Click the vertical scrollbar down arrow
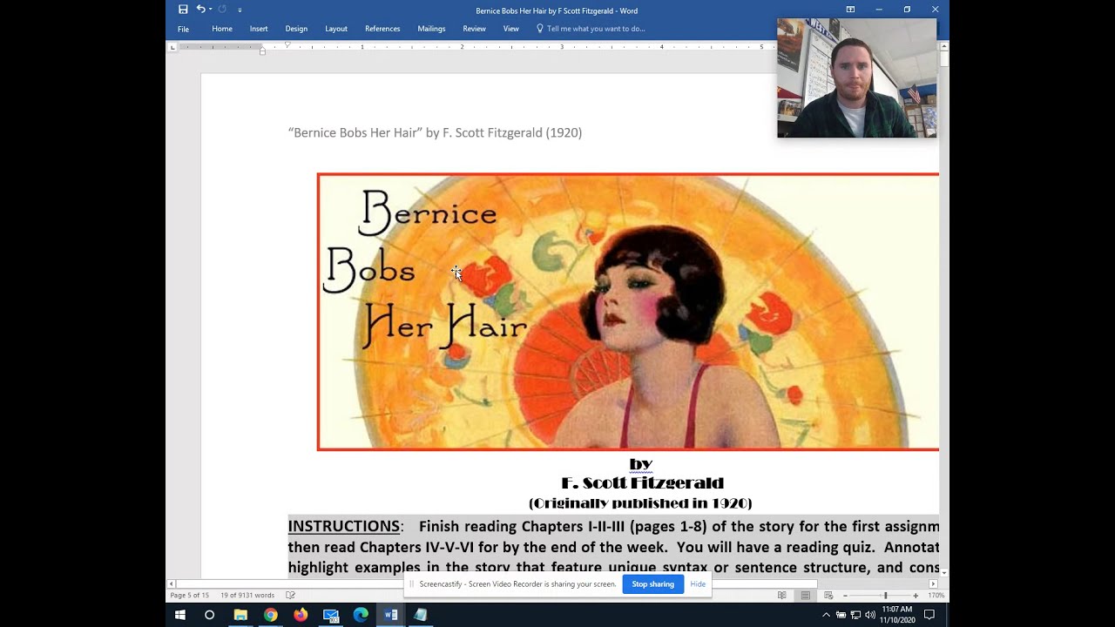Image resolution: width=1115 pixels, height=627 pixels. pyautogui.click(x=944, y=572)
